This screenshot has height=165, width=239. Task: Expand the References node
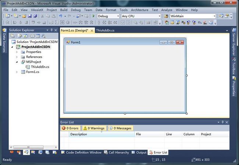(17, 57)
